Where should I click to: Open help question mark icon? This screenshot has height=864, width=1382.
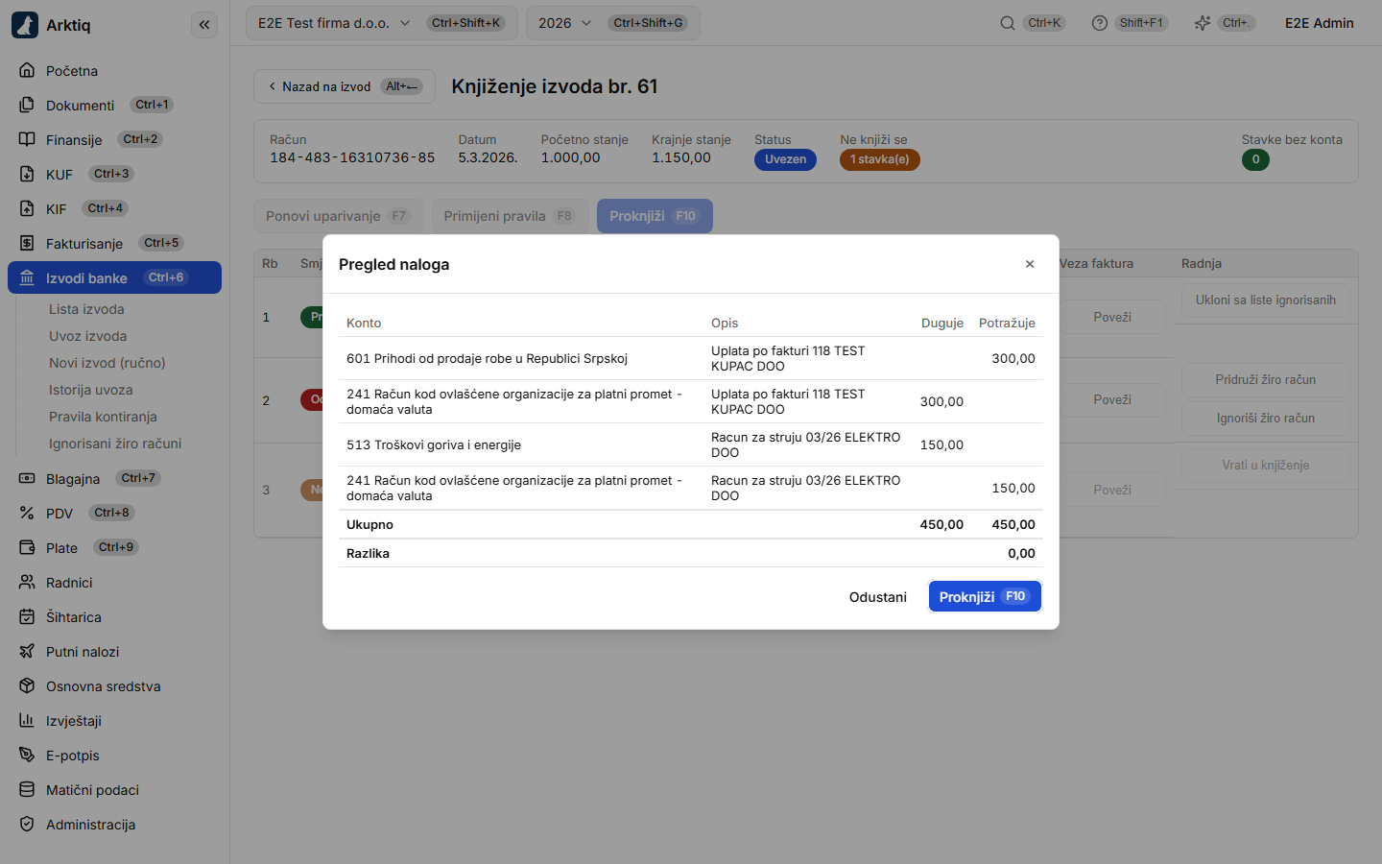point(1100,23)
